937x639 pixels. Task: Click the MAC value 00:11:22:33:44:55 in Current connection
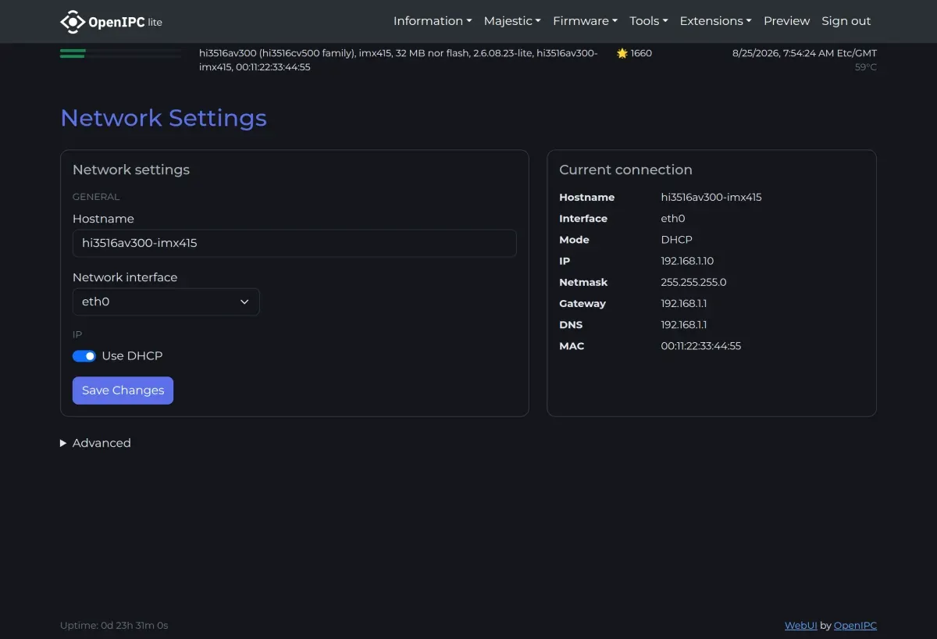[x=700, y=346]
